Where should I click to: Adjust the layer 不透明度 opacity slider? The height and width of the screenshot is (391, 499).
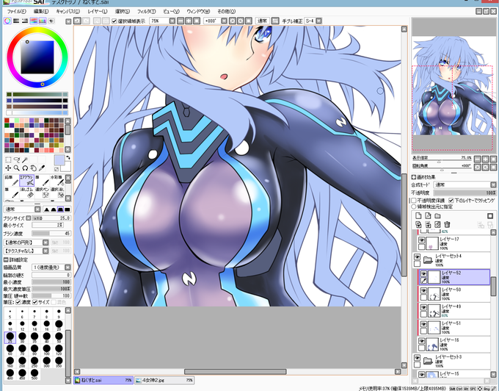(465, 193)
